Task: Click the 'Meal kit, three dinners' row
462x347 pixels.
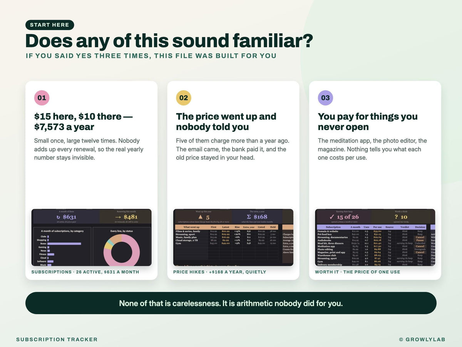Action: (x=371, y=243)
